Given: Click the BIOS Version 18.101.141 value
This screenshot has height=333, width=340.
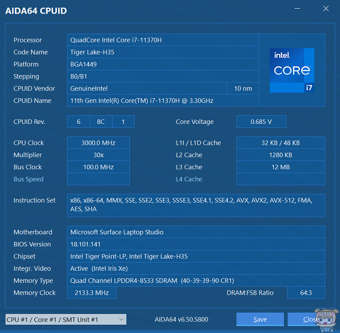Looking at the screenshot, I should point(196,245).
